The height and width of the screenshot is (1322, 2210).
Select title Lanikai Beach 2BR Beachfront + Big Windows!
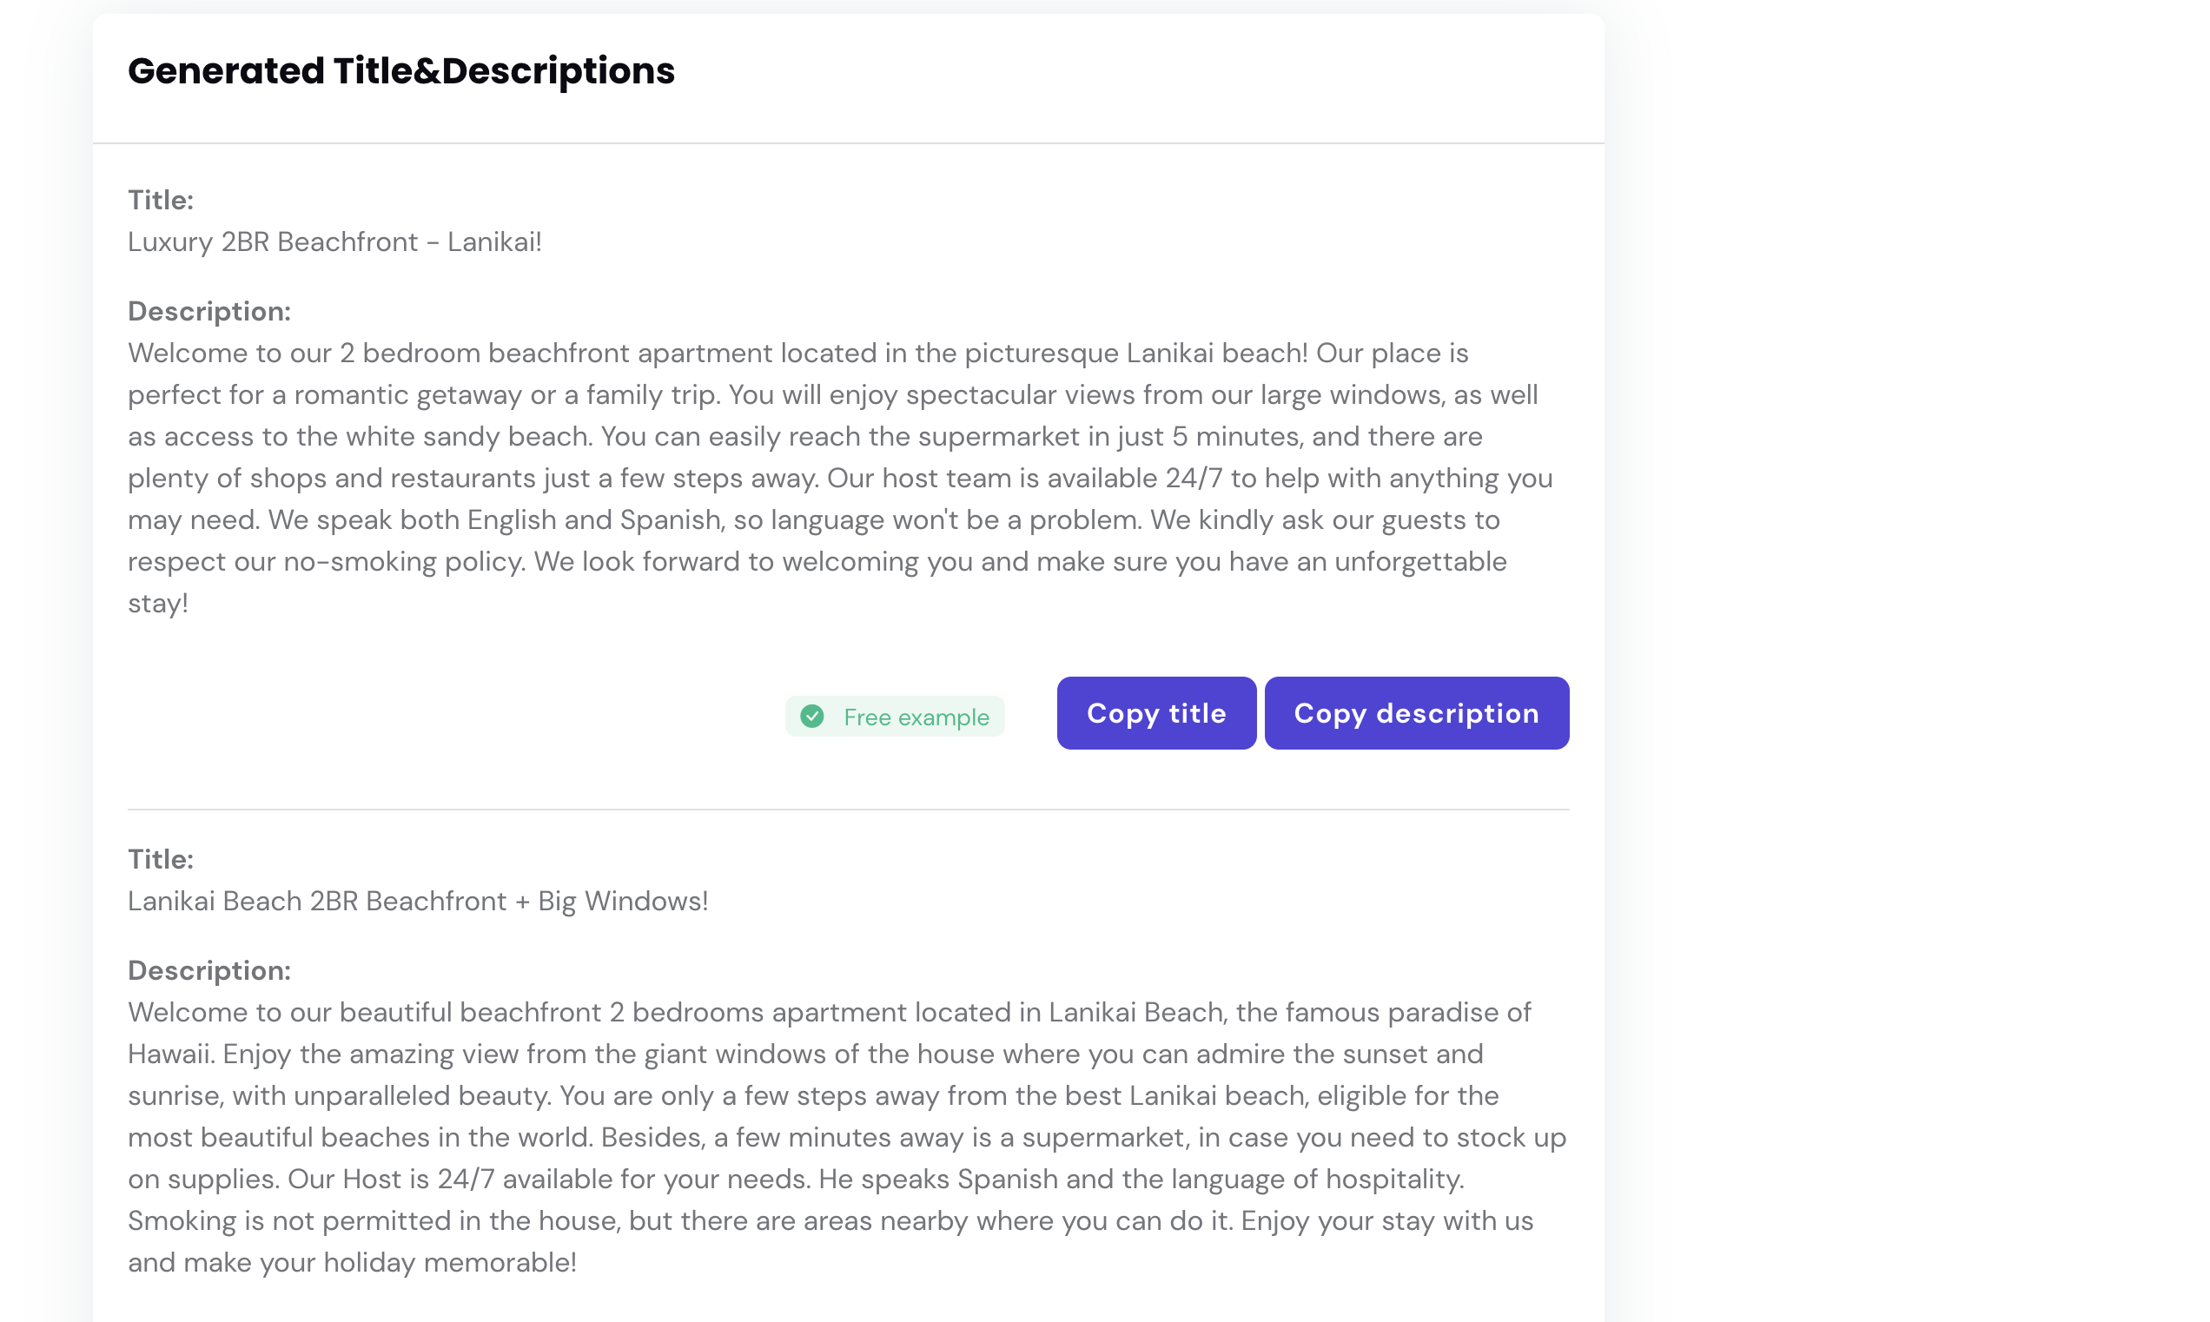pos(418,902)
